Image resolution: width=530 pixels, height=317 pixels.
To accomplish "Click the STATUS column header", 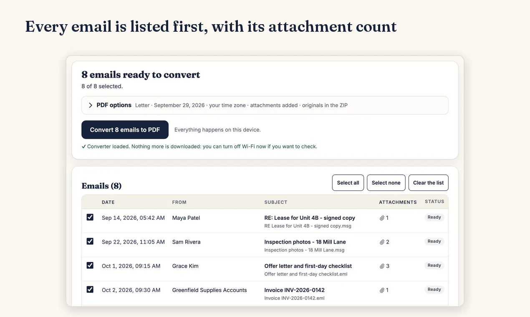I will [x=434, y=201].
